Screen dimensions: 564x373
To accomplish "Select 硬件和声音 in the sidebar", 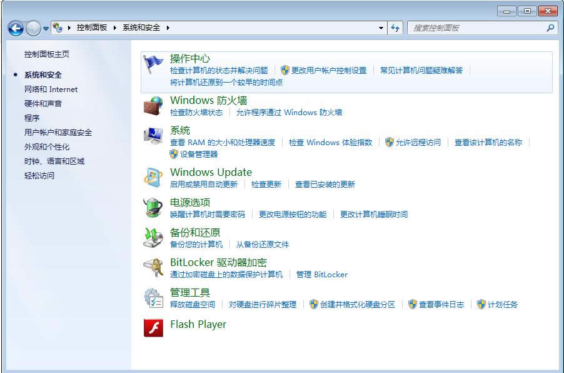I will click(43, 104).
